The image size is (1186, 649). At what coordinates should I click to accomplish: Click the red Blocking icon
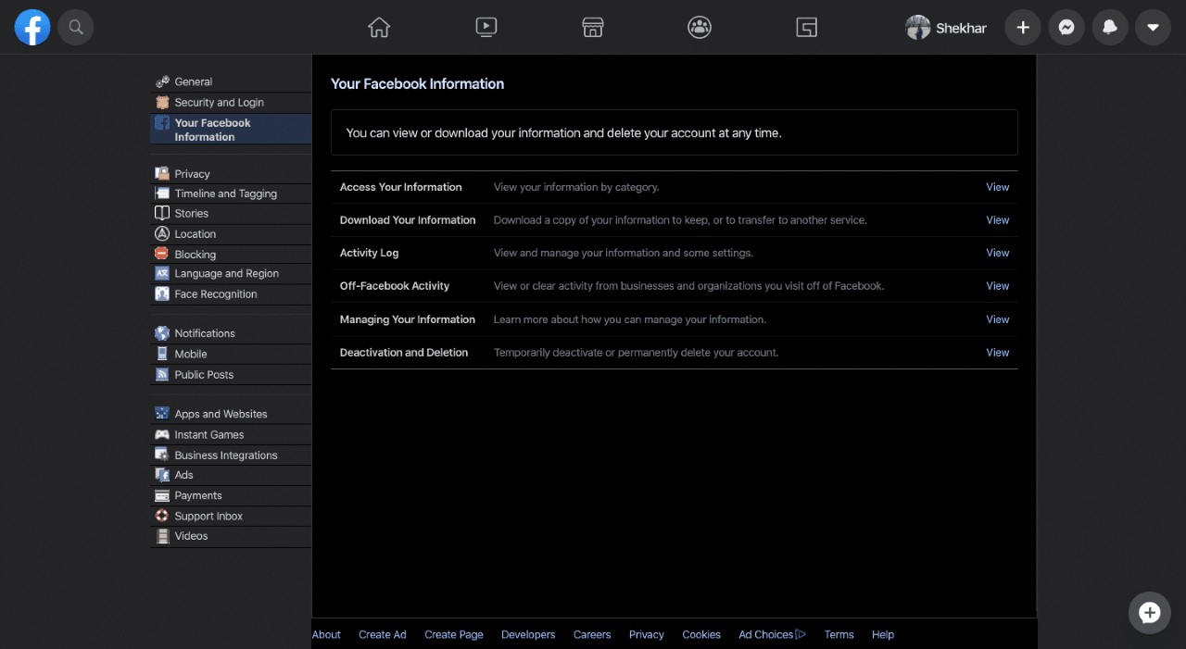[162, 254]
